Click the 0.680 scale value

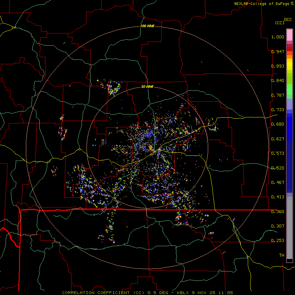click(278, 124)
